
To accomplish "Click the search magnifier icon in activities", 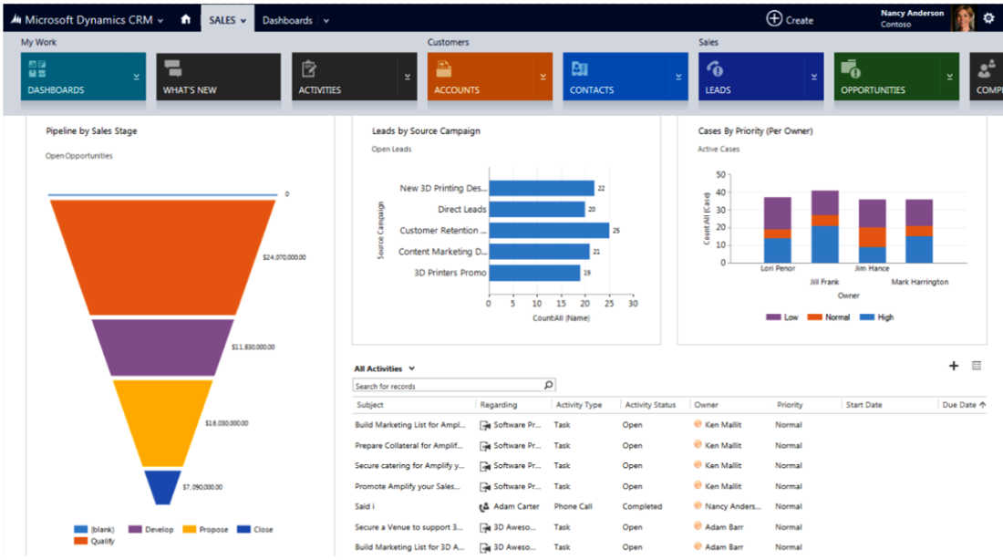I will (x=548, y=386).
